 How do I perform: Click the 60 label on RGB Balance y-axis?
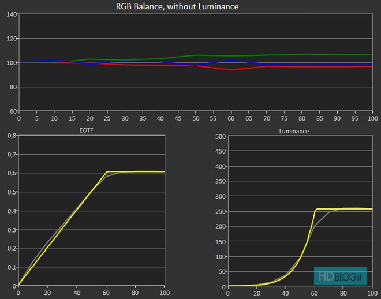coord(11,111)
